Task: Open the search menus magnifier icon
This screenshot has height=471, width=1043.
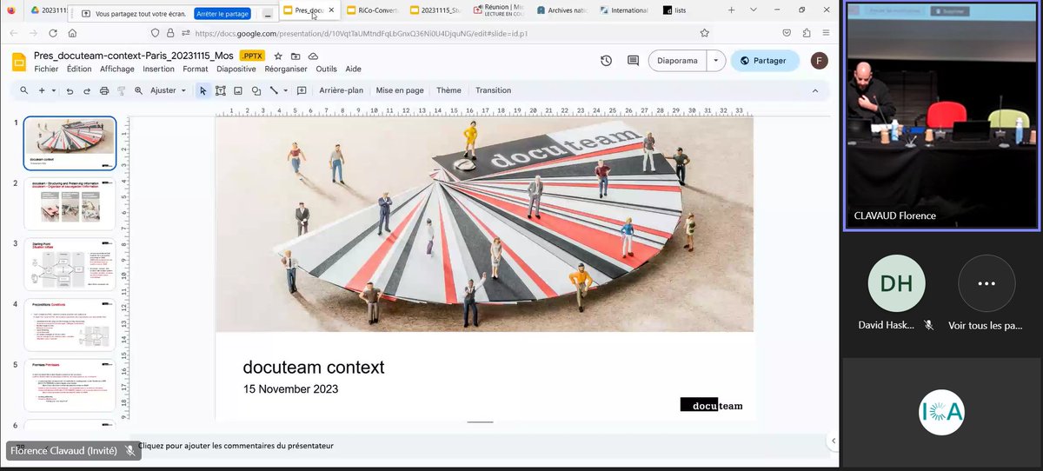Action: coord(23,90)
